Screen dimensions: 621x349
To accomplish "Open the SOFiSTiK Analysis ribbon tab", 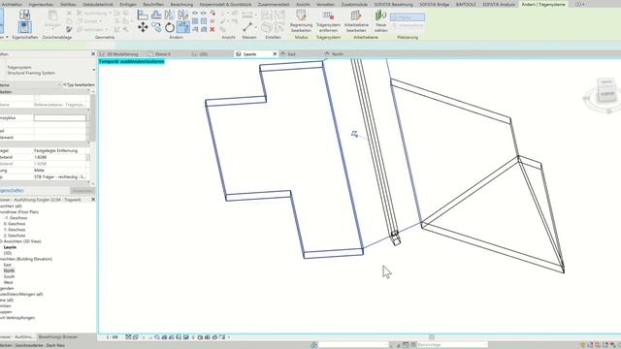I will point(499,4).
